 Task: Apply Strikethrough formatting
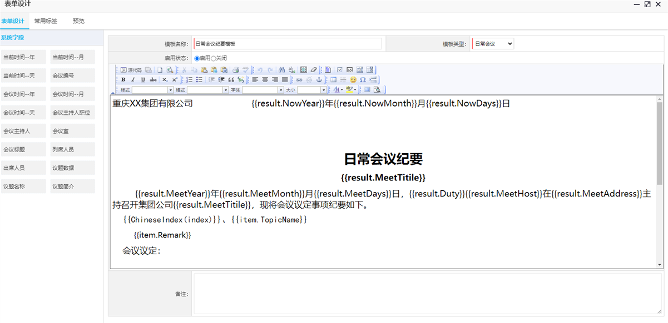tap(153, 80)
